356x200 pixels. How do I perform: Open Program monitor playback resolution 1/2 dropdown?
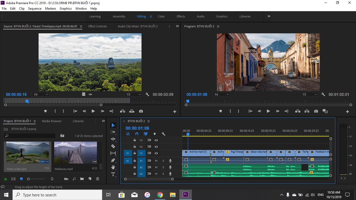click(x=309, y=95)
